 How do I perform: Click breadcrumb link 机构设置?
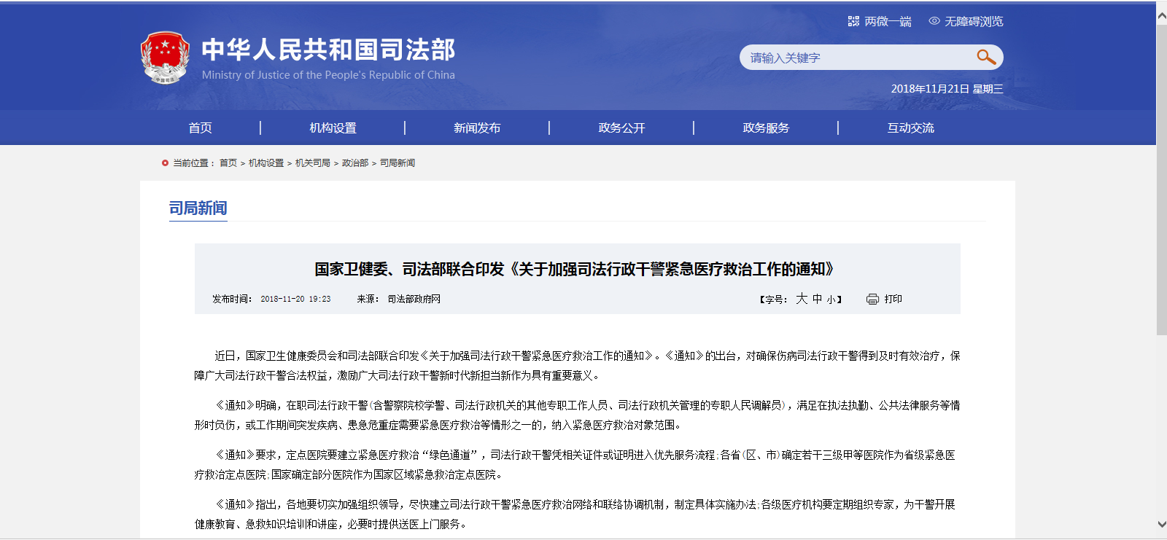click(x=266, y=163)
